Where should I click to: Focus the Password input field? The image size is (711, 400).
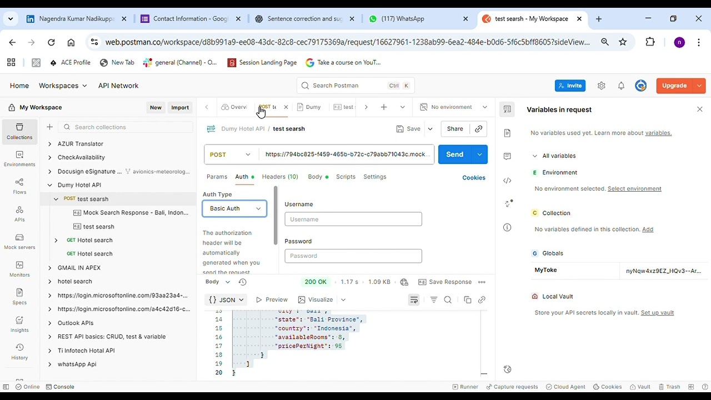(353, 256)
